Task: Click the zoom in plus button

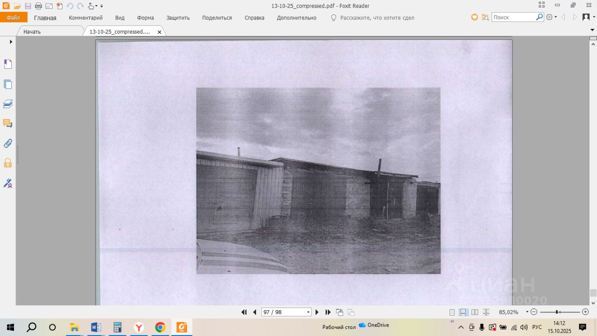Action: coord(585,312)
